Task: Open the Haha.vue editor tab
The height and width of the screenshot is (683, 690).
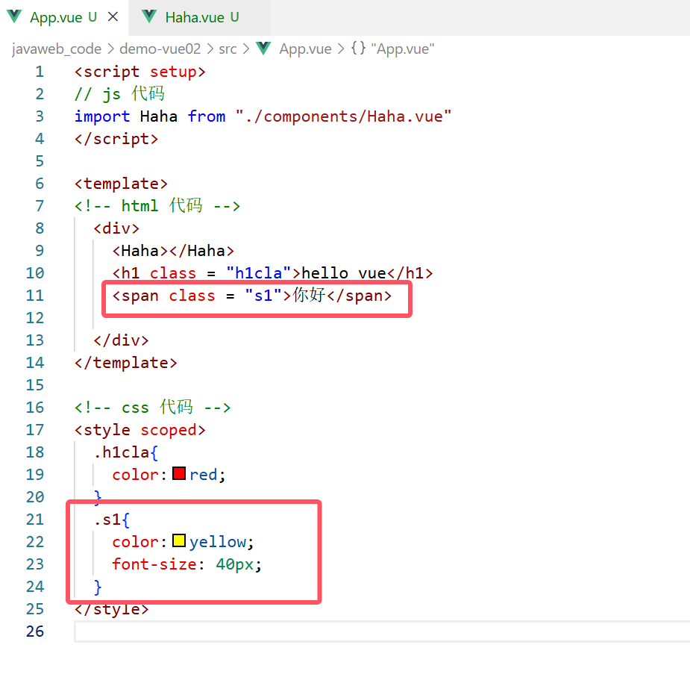Action: click(200, 18)
